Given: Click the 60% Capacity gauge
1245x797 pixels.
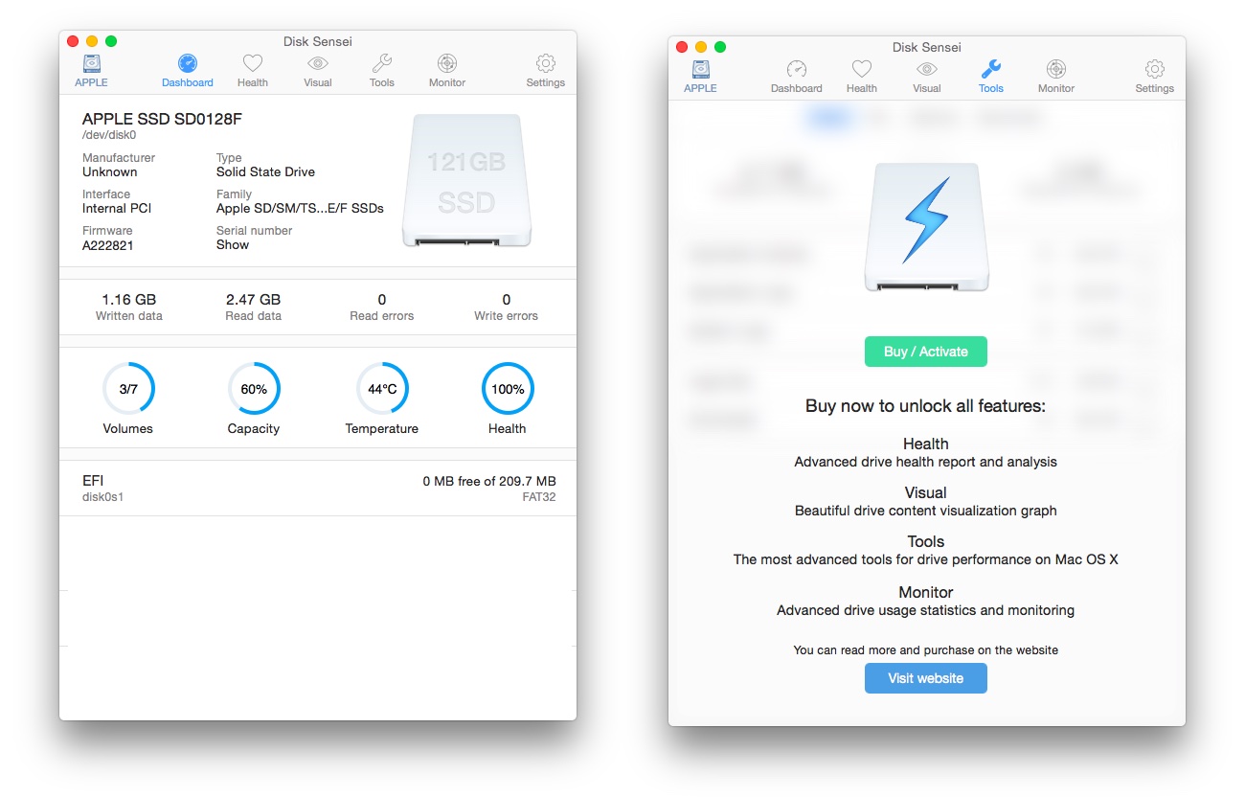Looking at the screenshot, I should pyautogui.click(x=254, y=389).
